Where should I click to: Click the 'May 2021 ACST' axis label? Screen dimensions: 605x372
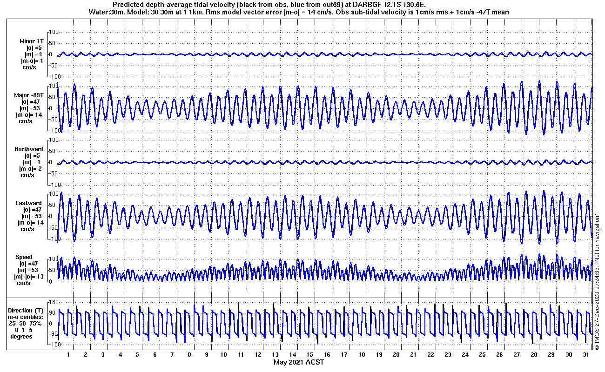[x=299, y=362]
